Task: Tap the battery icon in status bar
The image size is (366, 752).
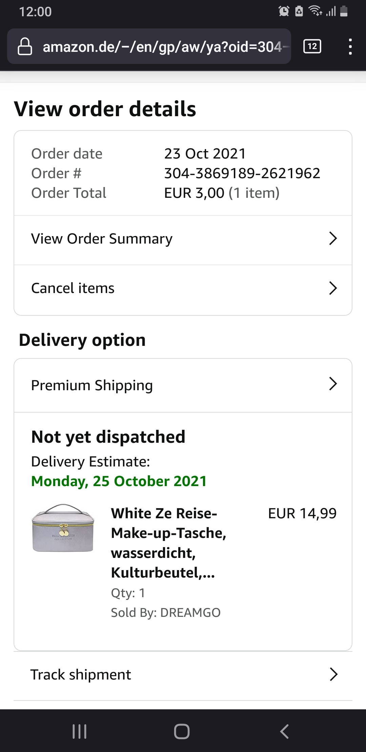Action: 344,12
